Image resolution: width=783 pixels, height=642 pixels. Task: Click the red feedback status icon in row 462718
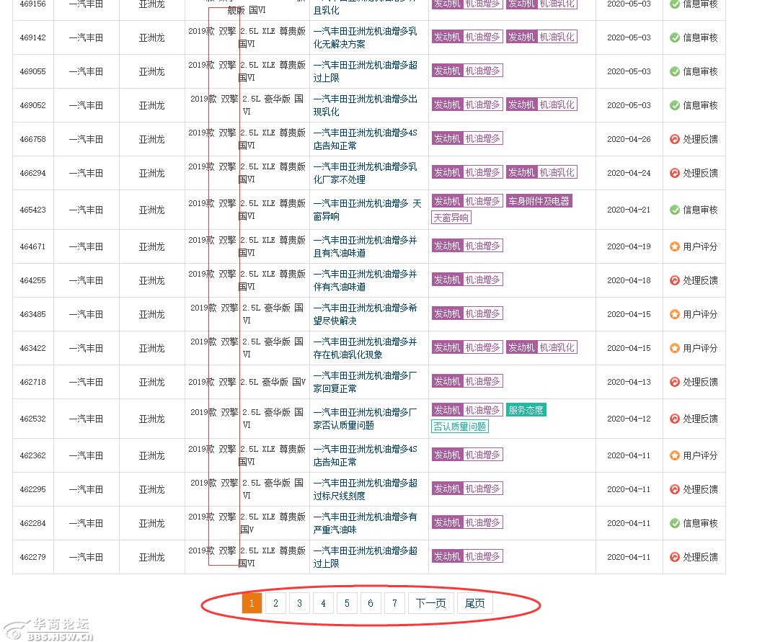point(675,382)
